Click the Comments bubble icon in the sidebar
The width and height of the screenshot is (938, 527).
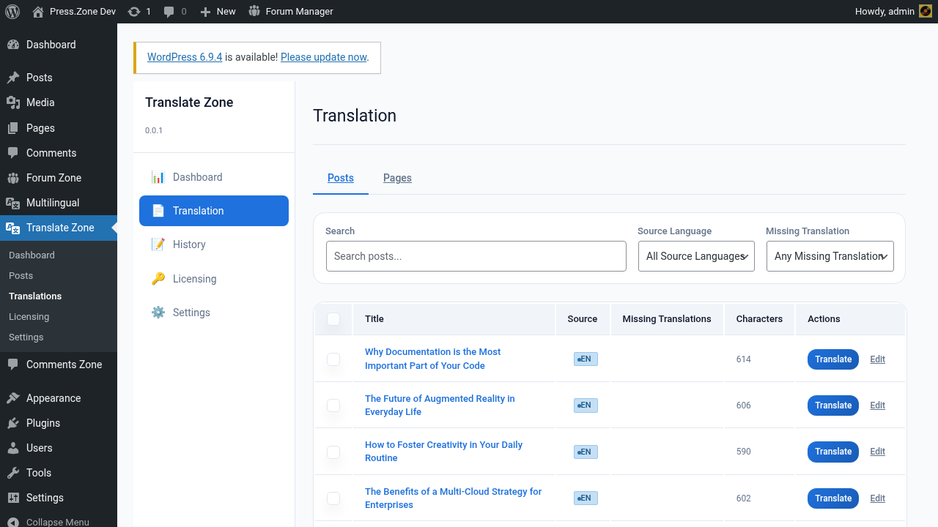(13, 153)
